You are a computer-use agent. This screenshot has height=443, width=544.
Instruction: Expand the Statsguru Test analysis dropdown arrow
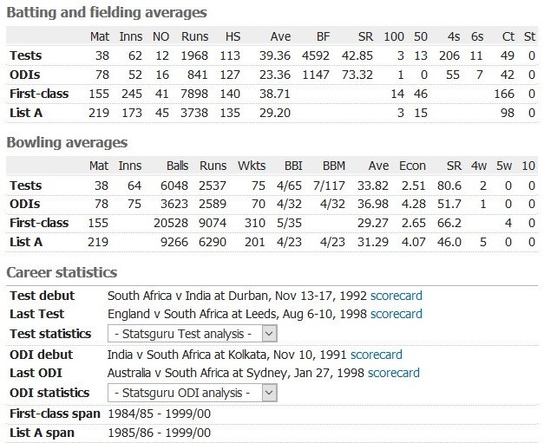[x=269, y=334]
